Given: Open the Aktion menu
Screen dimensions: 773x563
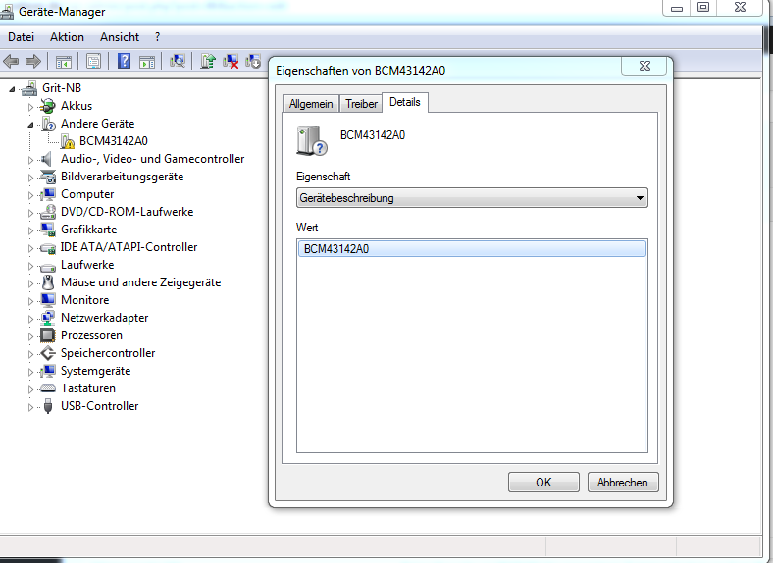Looking at the screenshot, I should [x=67, y=37].
